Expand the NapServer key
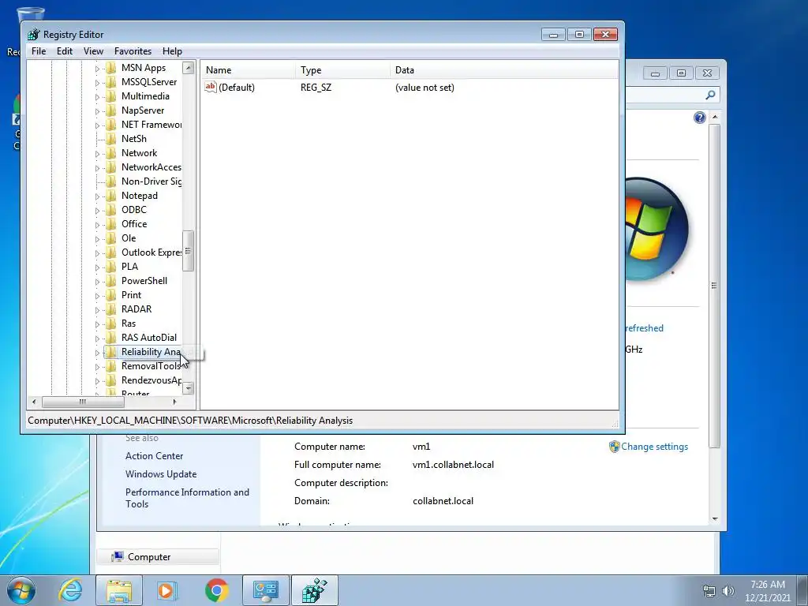The image size is (808, 606). [97, 110]
